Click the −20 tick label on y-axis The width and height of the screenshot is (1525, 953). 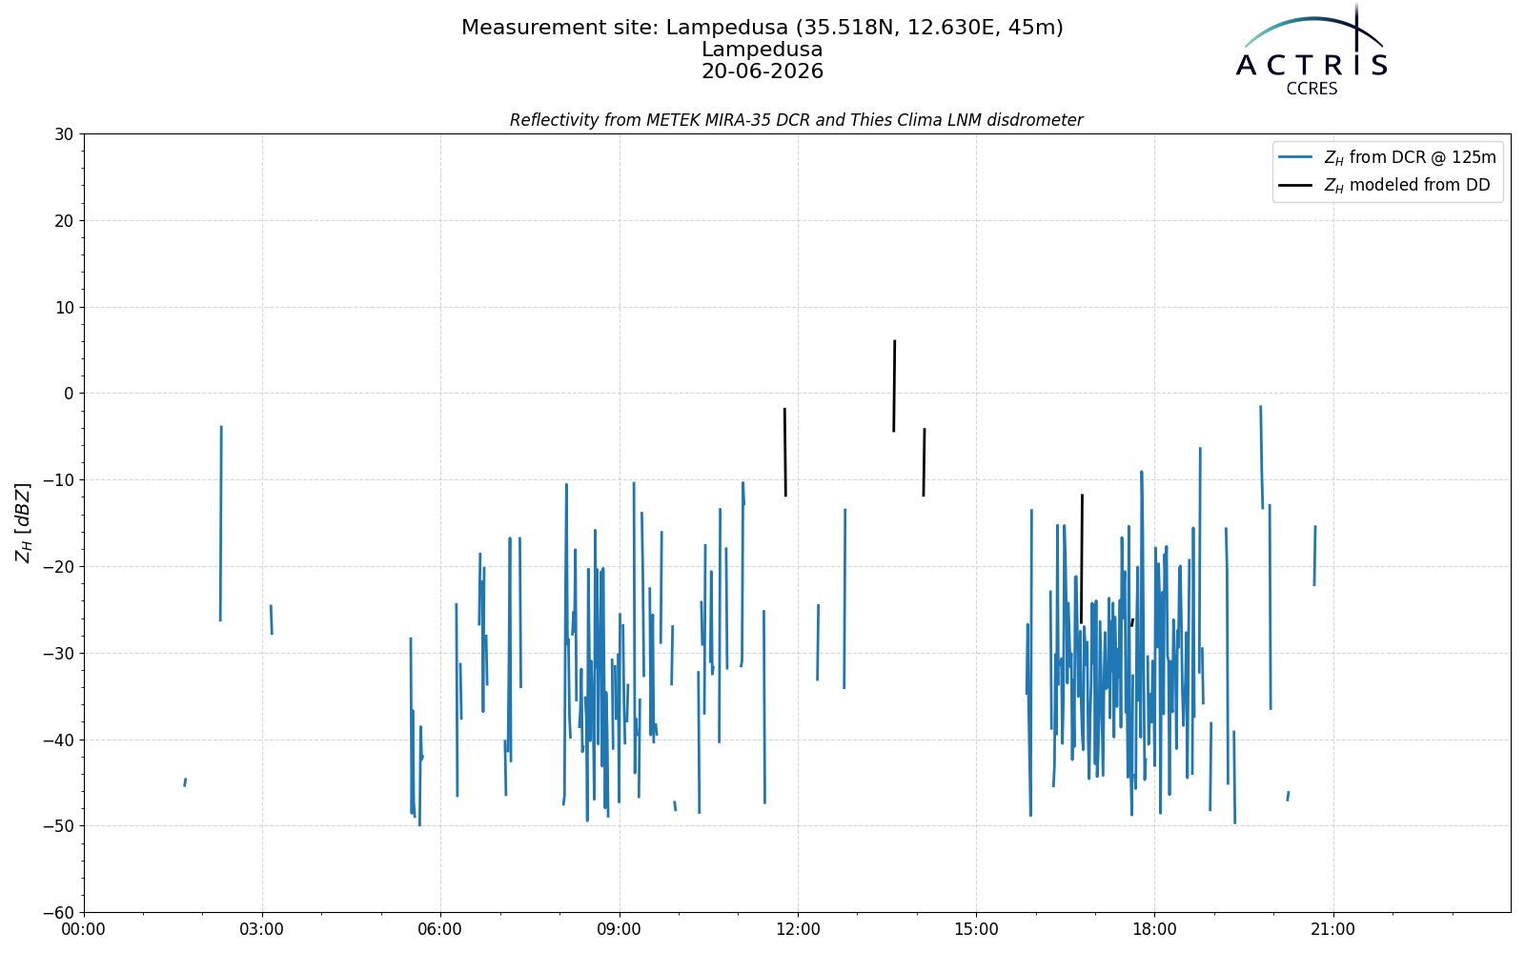pyautogui.click(x=57, y=567)
